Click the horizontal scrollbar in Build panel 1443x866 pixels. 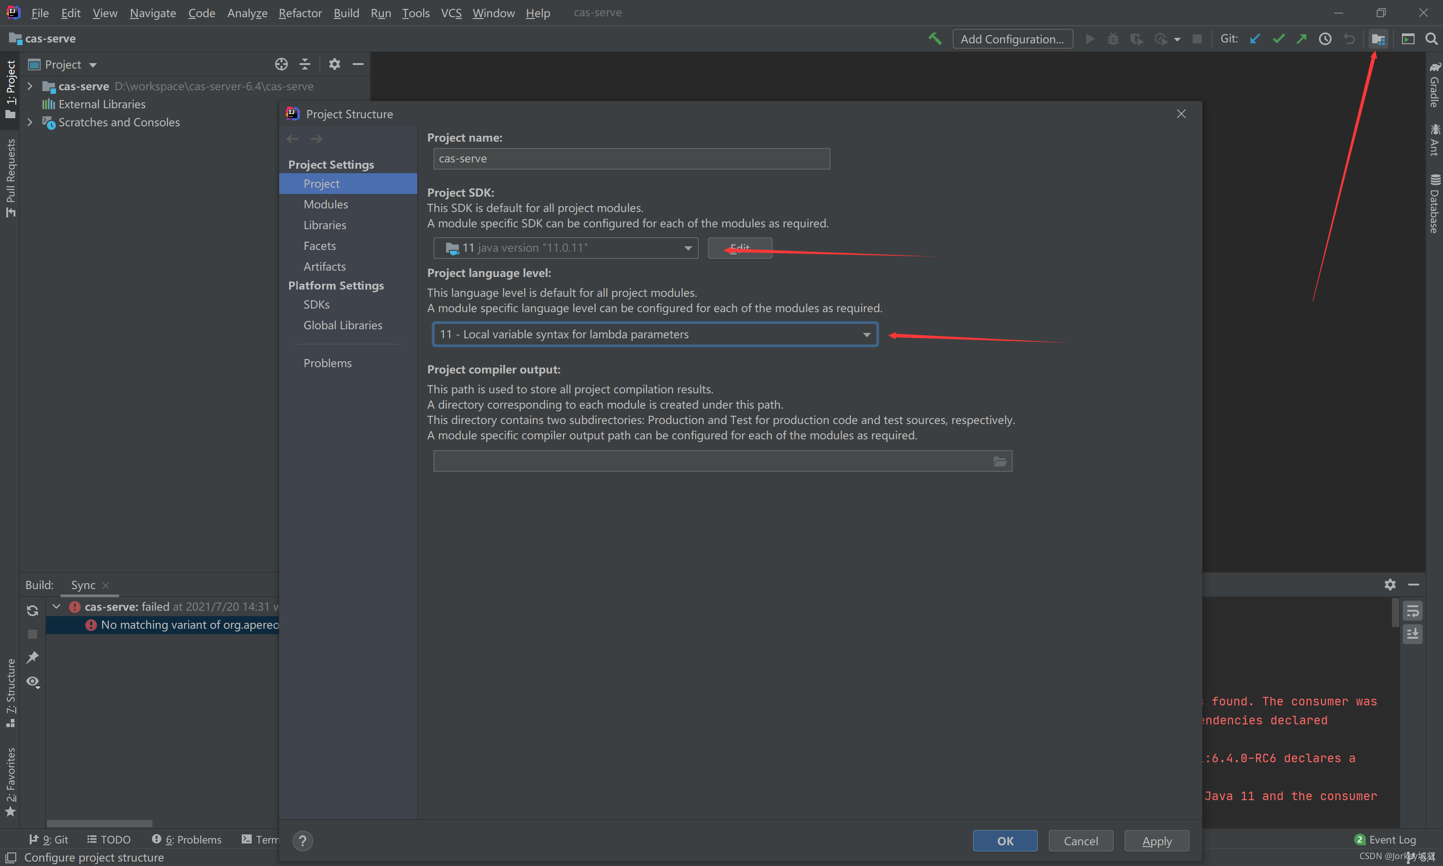pos(100,824)
